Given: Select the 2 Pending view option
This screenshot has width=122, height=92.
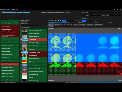Looking at the screenshot, I should click(x=66, y=23).
